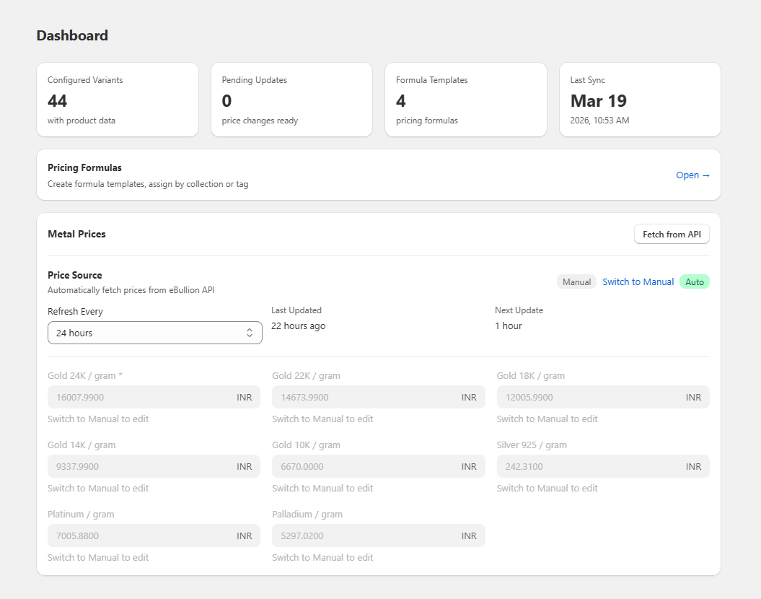Click the Manual mode indicator
This screenshot has width=761, height=599.
pyautogui.click(x=576, y=281)
